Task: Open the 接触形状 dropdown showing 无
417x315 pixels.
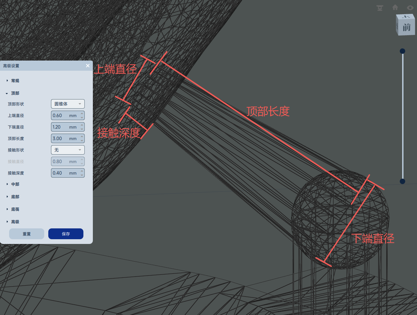Action: click(x=68, y=150)
